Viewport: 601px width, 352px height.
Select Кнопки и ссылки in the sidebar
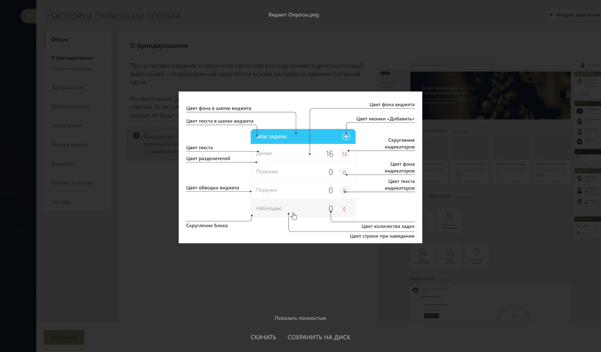[x=72, y=183]
